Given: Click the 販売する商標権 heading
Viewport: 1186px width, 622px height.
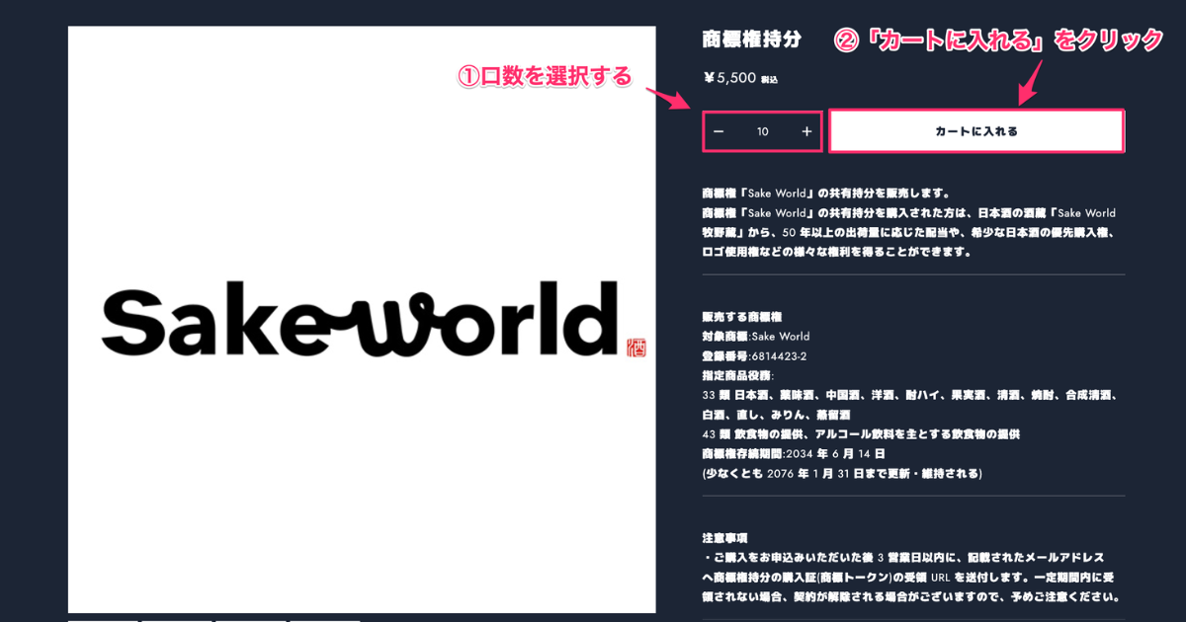Looking at the screenshot, I should [x=742, y=317].
